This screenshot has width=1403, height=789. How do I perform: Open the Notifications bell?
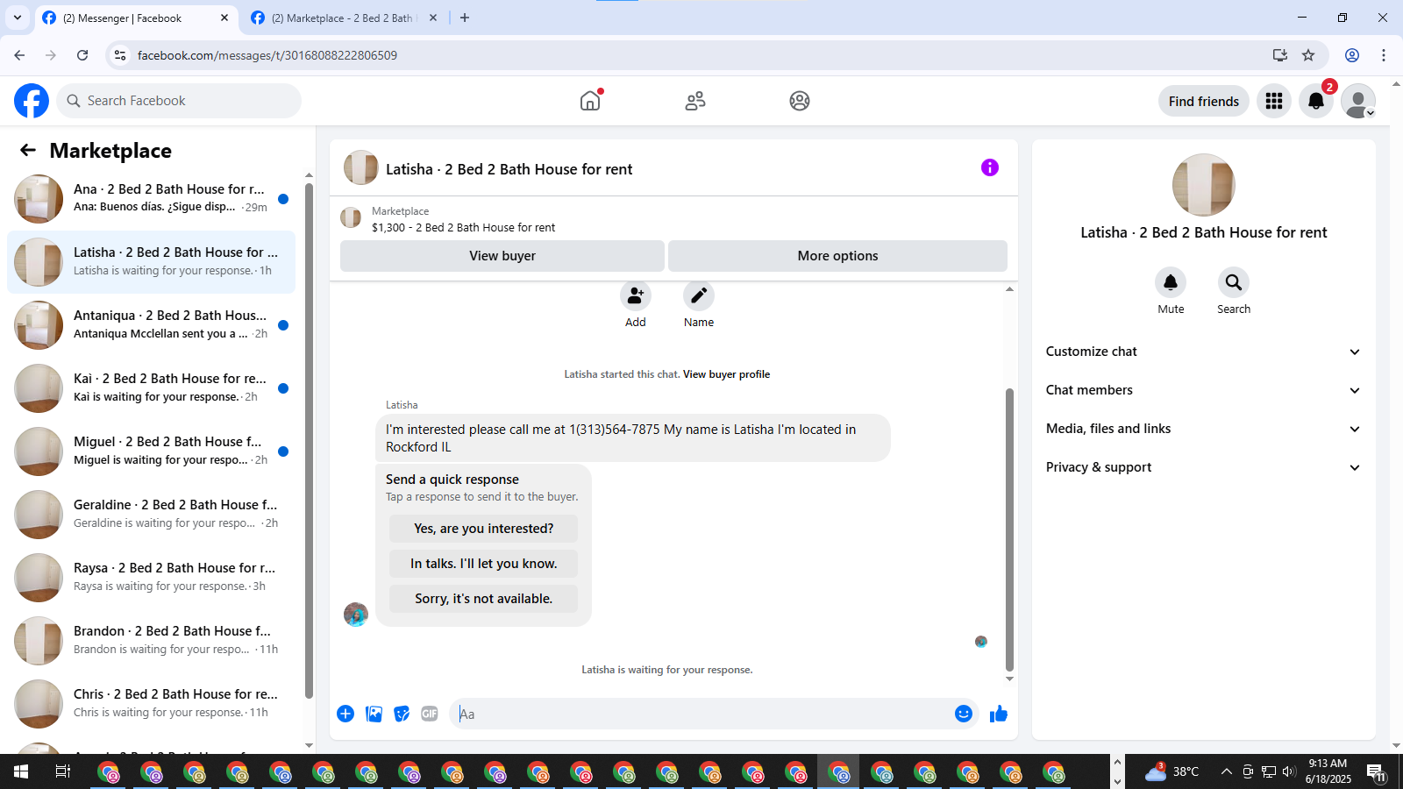pos(1316,101)
